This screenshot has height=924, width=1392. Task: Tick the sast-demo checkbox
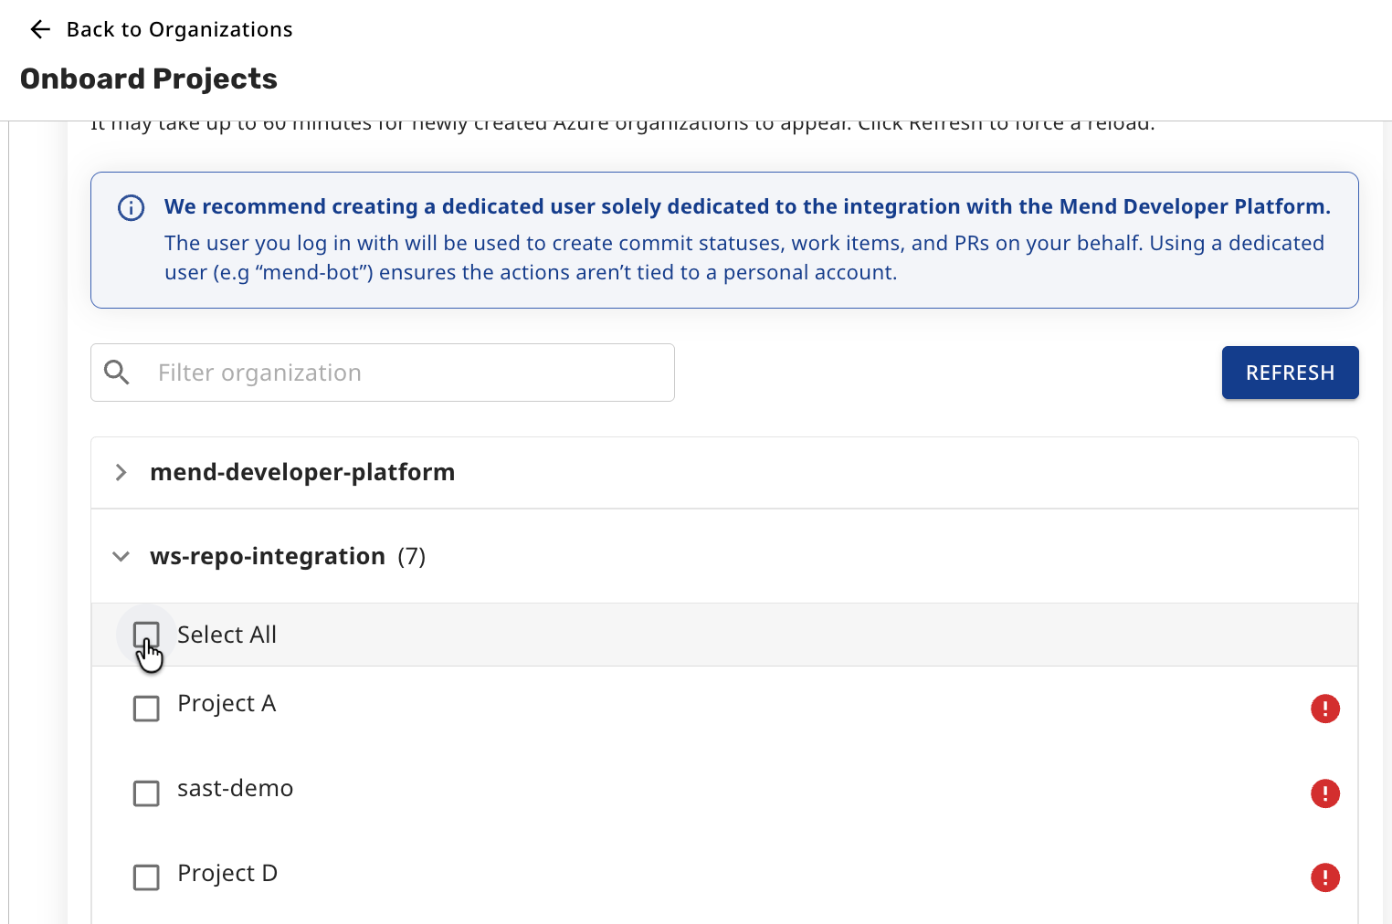146,793
